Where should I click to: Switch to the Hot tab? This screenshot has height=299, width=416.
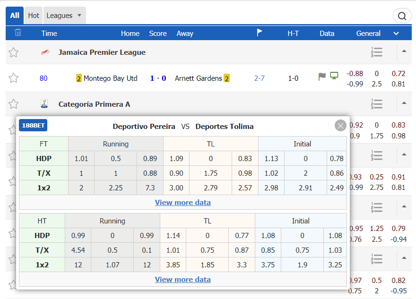[x=34, y=16]
